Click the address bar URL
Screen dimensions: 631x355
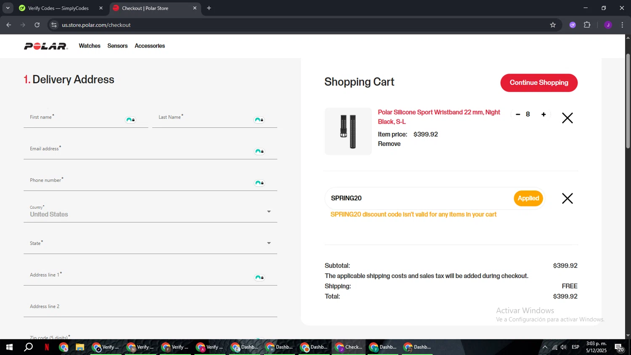(96, 25)
